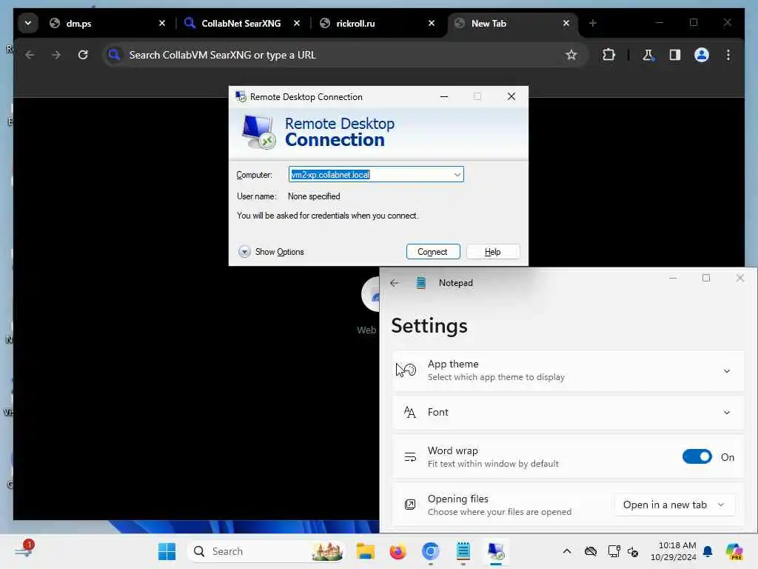Close the New Tab tab
Image resolution: width=758 pixels, height=569 pixels.
(566, 23)
